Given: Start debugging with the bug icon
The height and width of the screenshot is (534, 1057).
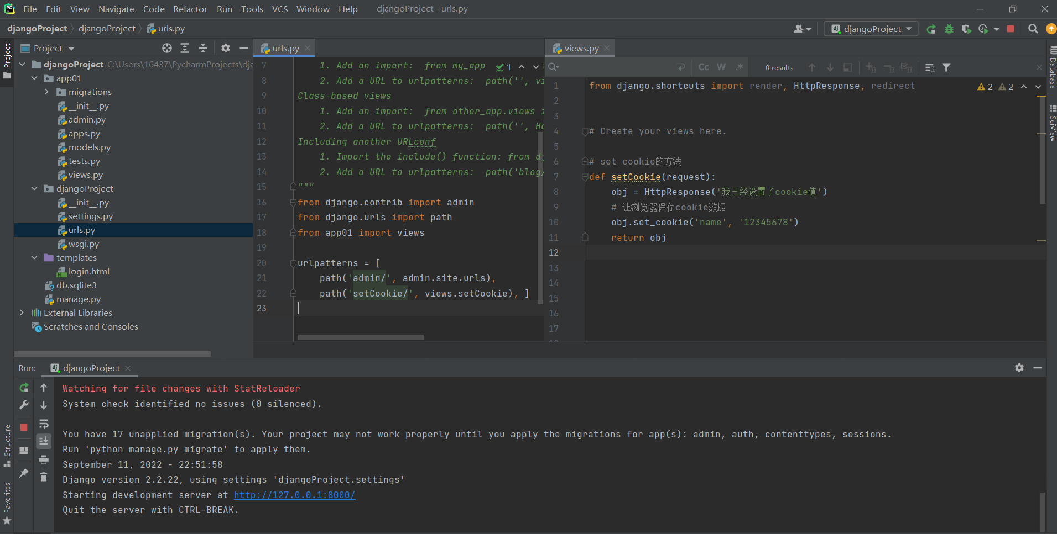Looking at the screenshot, I should point(949,29).
